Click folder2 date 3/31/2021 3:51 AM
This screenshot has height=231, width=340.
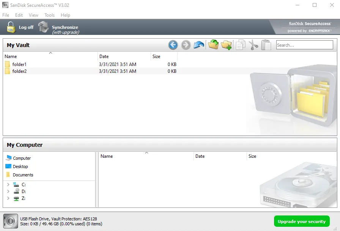118,71
